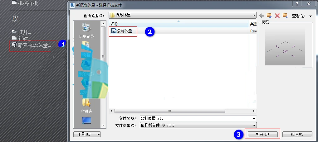318x142 pixels.
Task: Click the cube icon beside 新建概念体量
Action: click(x=14, y=45)
